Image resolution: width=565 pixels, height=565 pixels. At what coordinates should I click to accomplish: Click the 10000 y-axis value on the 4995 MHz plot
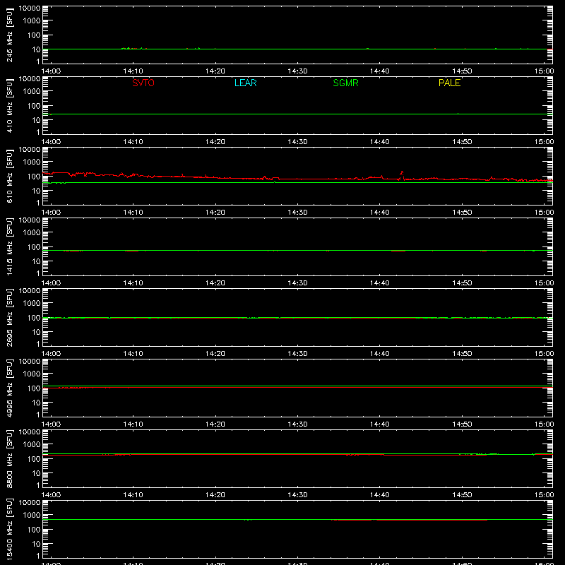[x=30, y=362]
